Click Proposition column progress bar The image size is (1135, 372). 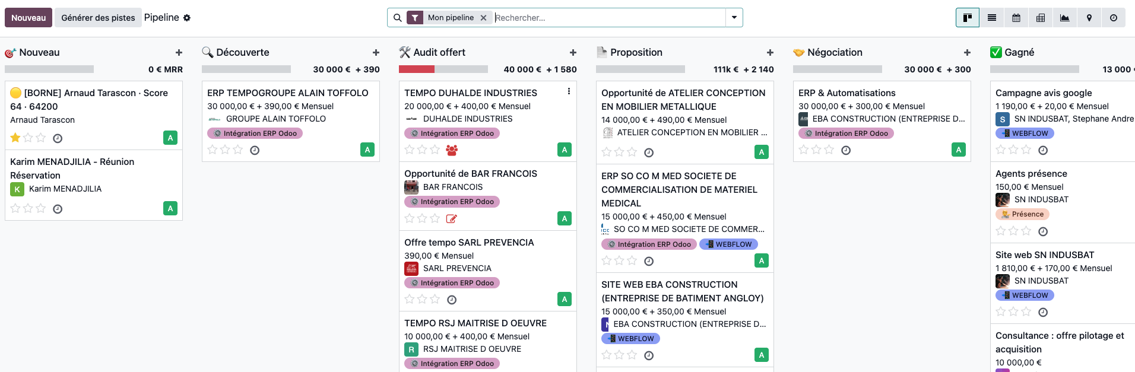(641, 69)
